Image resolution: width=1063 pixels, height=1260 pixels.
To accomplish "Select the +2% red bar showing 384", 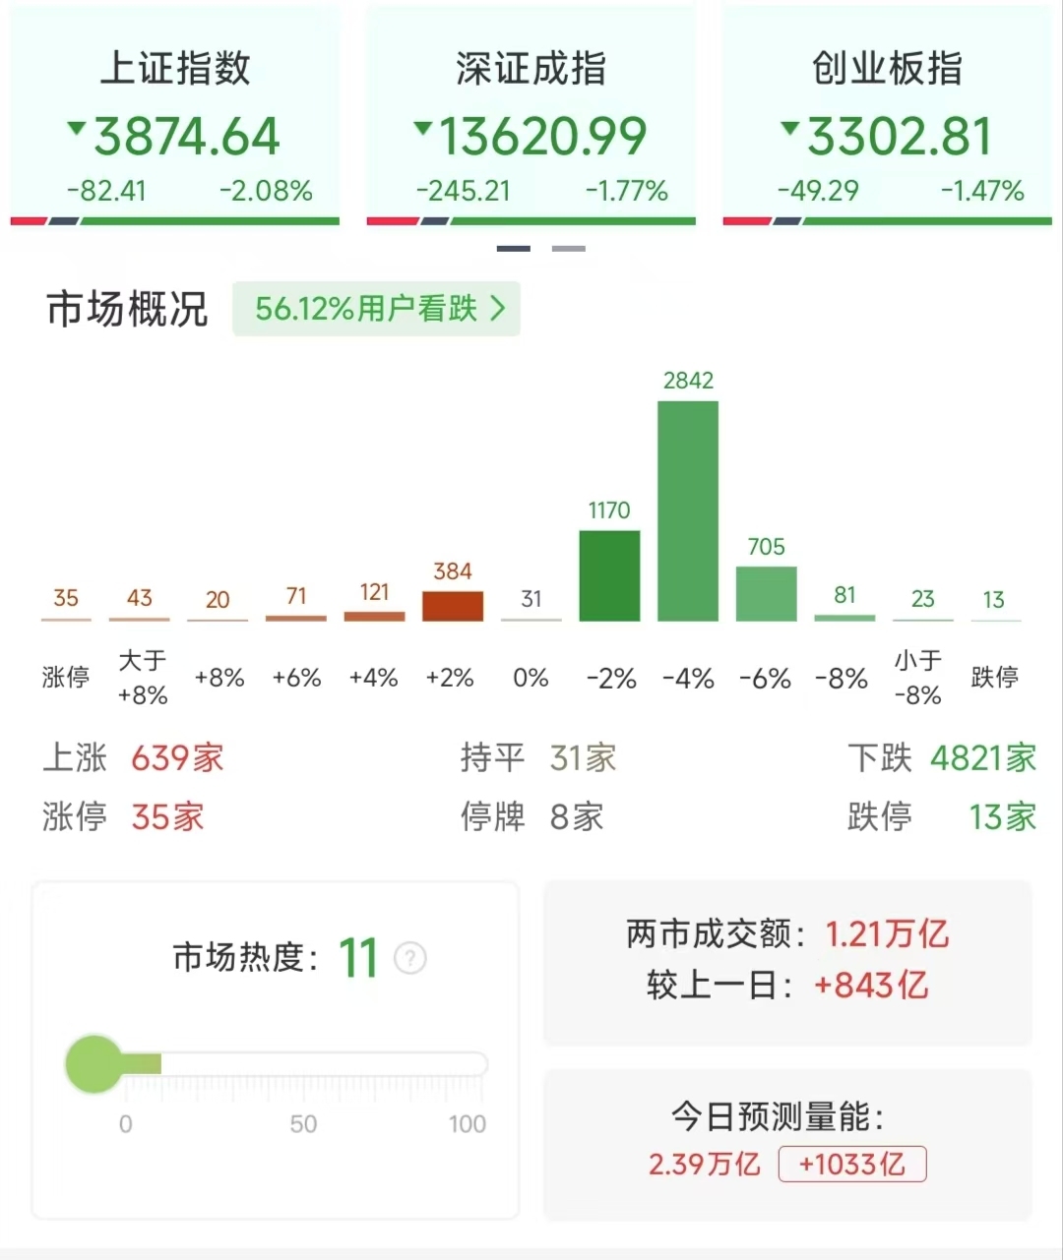I will [453, 606].
